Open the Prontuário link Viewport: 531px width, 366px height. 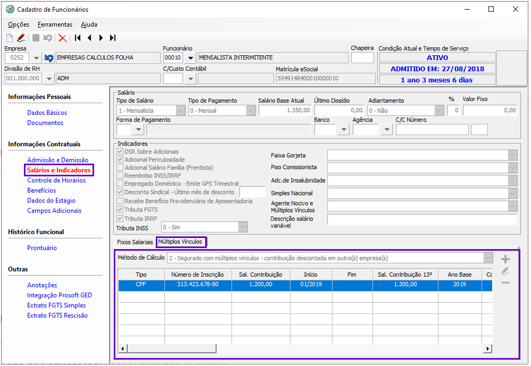(x=42, y=248)
